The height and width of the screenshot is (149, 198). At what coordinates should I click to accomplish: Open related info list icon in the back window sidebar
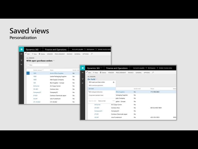pos(21,65)
